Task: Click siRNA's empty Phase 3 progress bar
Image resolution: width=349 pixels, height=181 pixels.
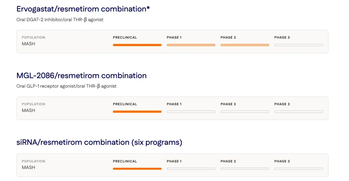Action: (299, 169)
